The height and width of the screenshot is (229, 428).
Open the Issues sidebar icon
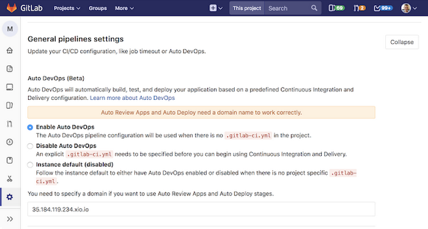tap(10, 105)
